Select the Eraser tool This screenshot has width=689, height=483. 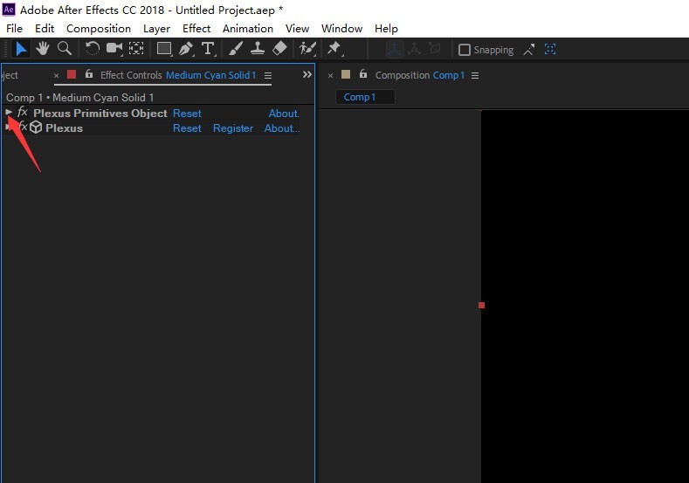(x=279, y=49)
